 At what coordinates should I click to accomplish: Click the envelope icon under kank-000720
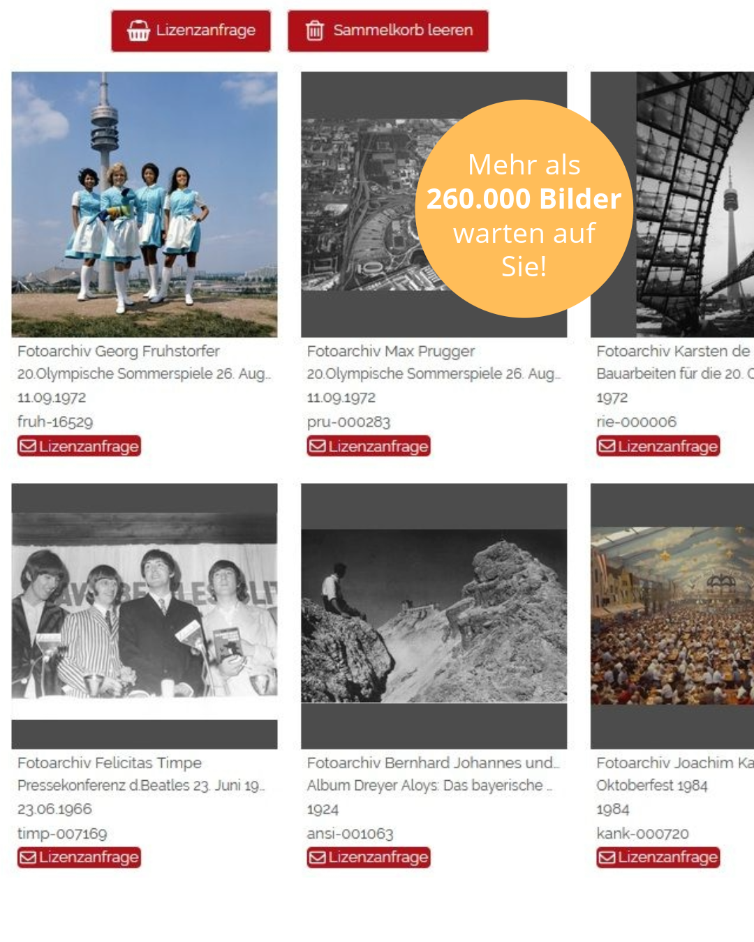pyautogui.click(x=607, y=857)
